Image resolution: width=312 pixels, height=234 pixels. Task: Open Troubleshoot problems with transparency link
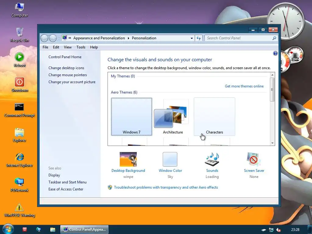coord(166,187)
